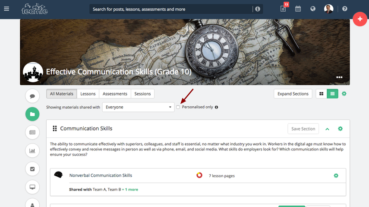Click the red plus create button
369x207 pixels.
coord(360,19)
